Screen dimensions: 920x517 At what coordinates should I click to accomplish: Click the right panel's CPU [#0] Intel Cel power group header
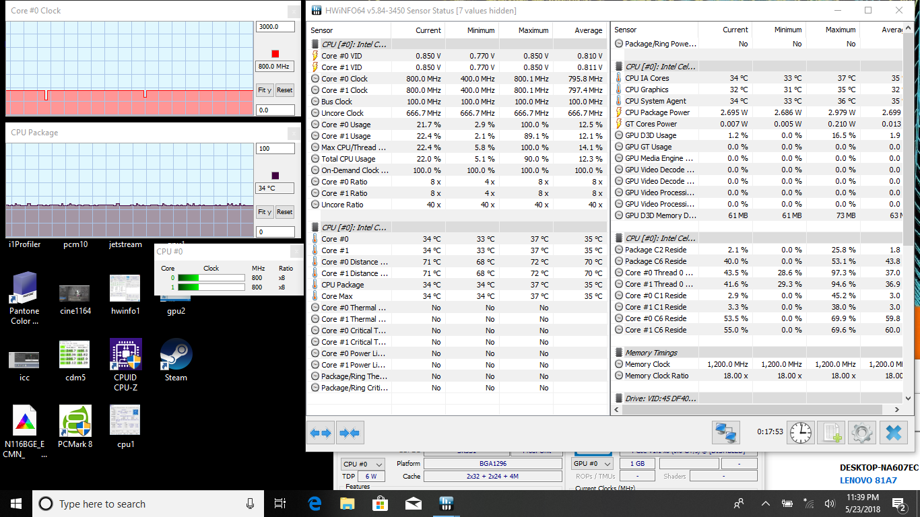click(757, 66)
